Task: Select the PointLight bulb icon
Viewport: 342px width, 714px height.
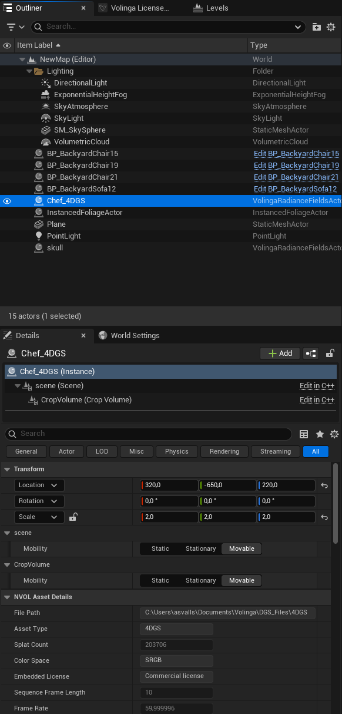Action: (x=39, y=236)
